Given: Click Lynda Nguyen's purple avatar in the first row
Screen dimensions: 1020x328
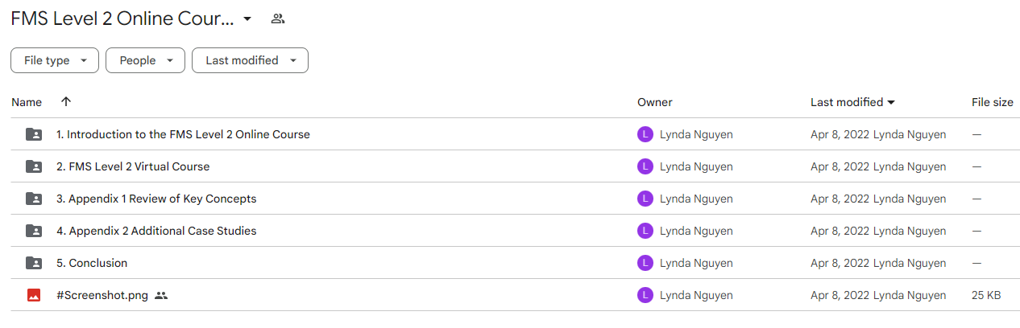Looking at the screenshot, I should (645, 134).
